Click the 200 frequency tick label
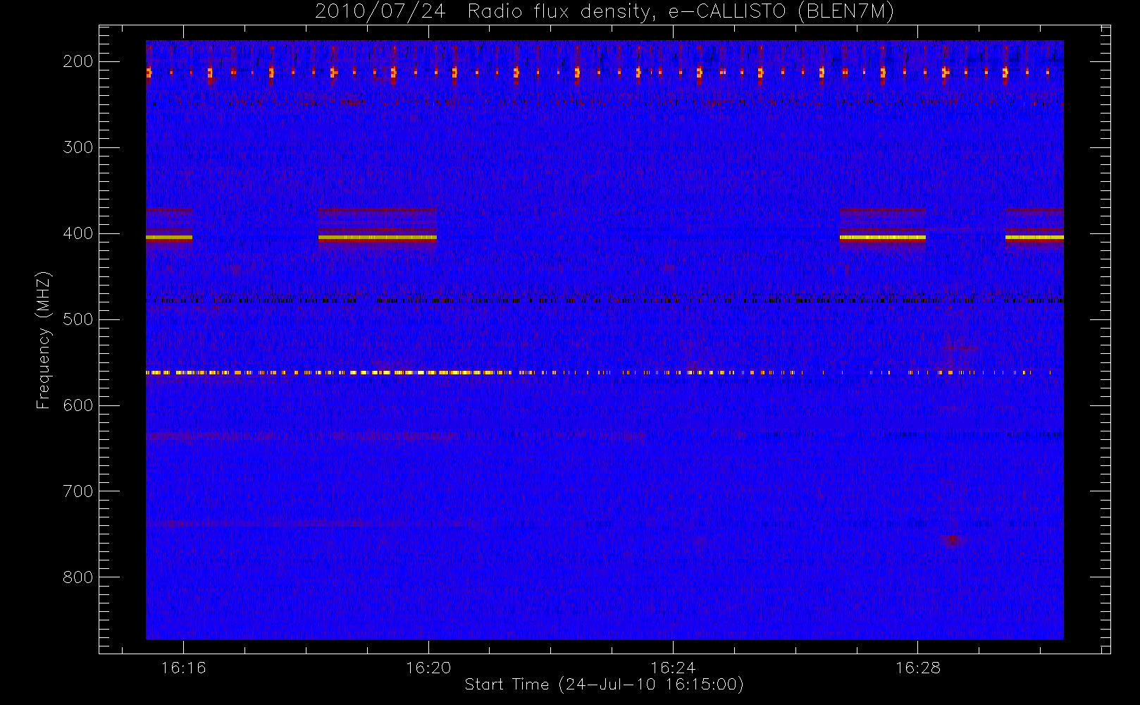The width and height of the screenshot is (1140, 705). tap(78, 61)
